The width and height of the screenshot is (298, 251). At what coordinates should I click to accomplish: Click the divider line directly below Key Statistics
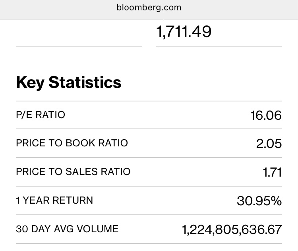(x=149, y=101)
